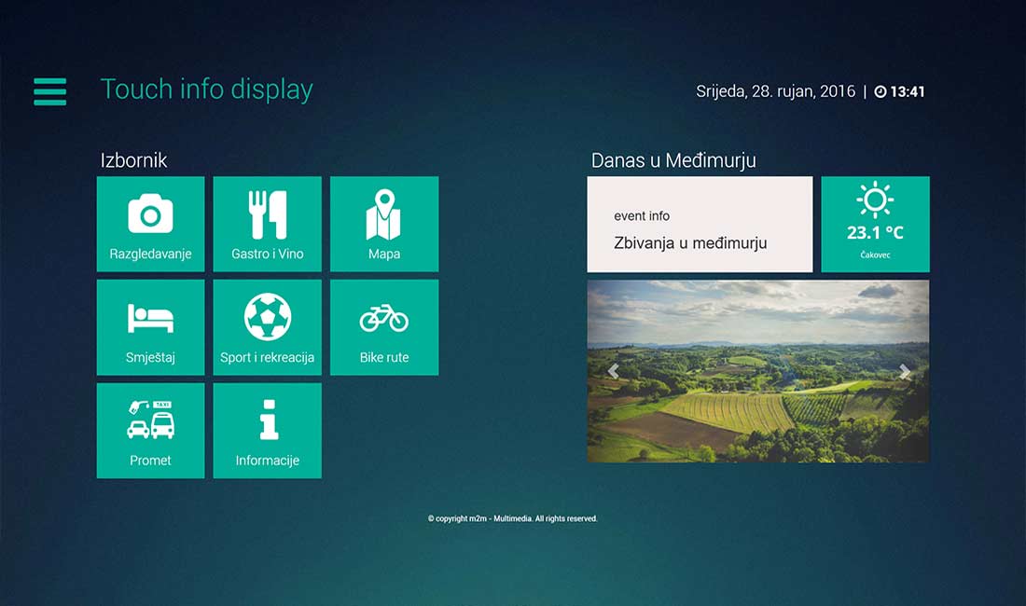Click the copyright m2m Multimedia text
The image size is (1026, 606).
click(512, 518)
